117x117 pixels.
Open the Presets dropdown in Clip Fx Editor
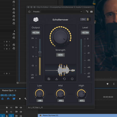click(62, 12)
